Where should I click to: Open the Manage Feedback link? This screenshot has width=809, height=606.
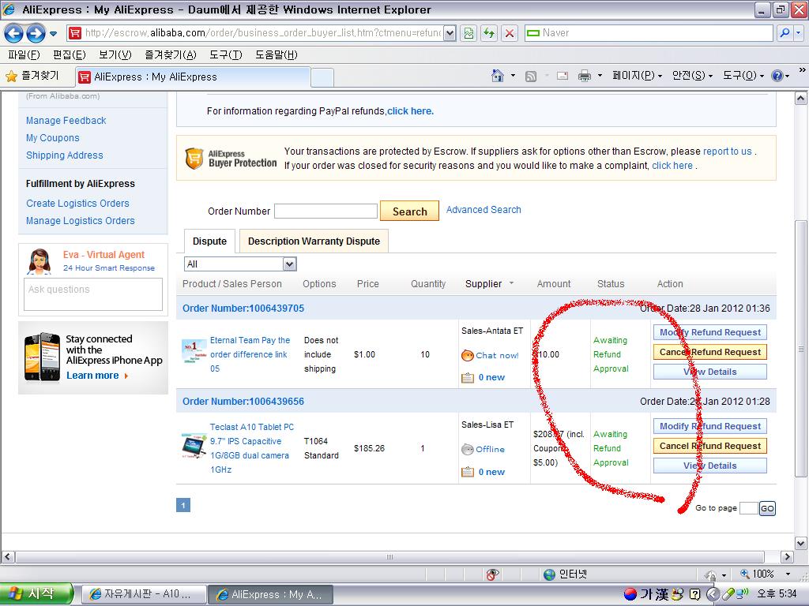pyautogui.click(x=66, y=121)
